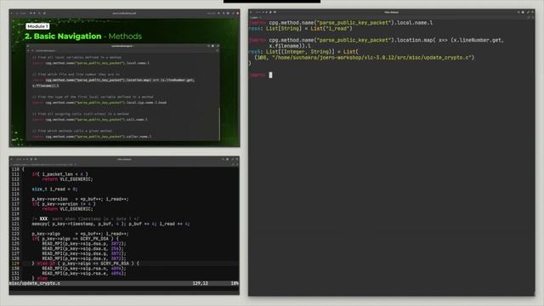This screenshot has width=544, height=306.
Task: Click the word 'Methods' in the slide heading
Action: [125, 36]
